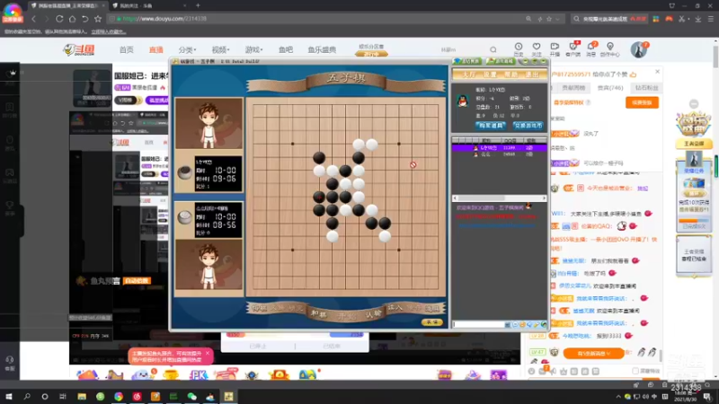Open the browser main menu icon

pyautogui.click(x=711, y=19)
